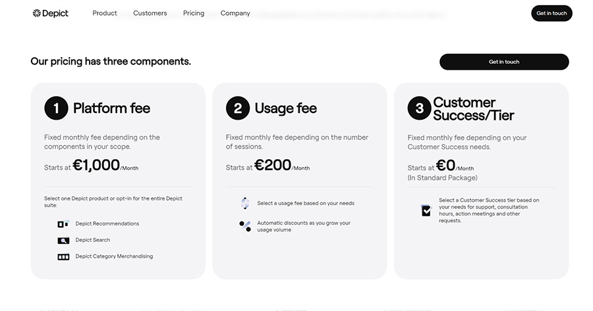Click the Depict logo in header
The image size is (593, 311).
(x=51, y=13)
